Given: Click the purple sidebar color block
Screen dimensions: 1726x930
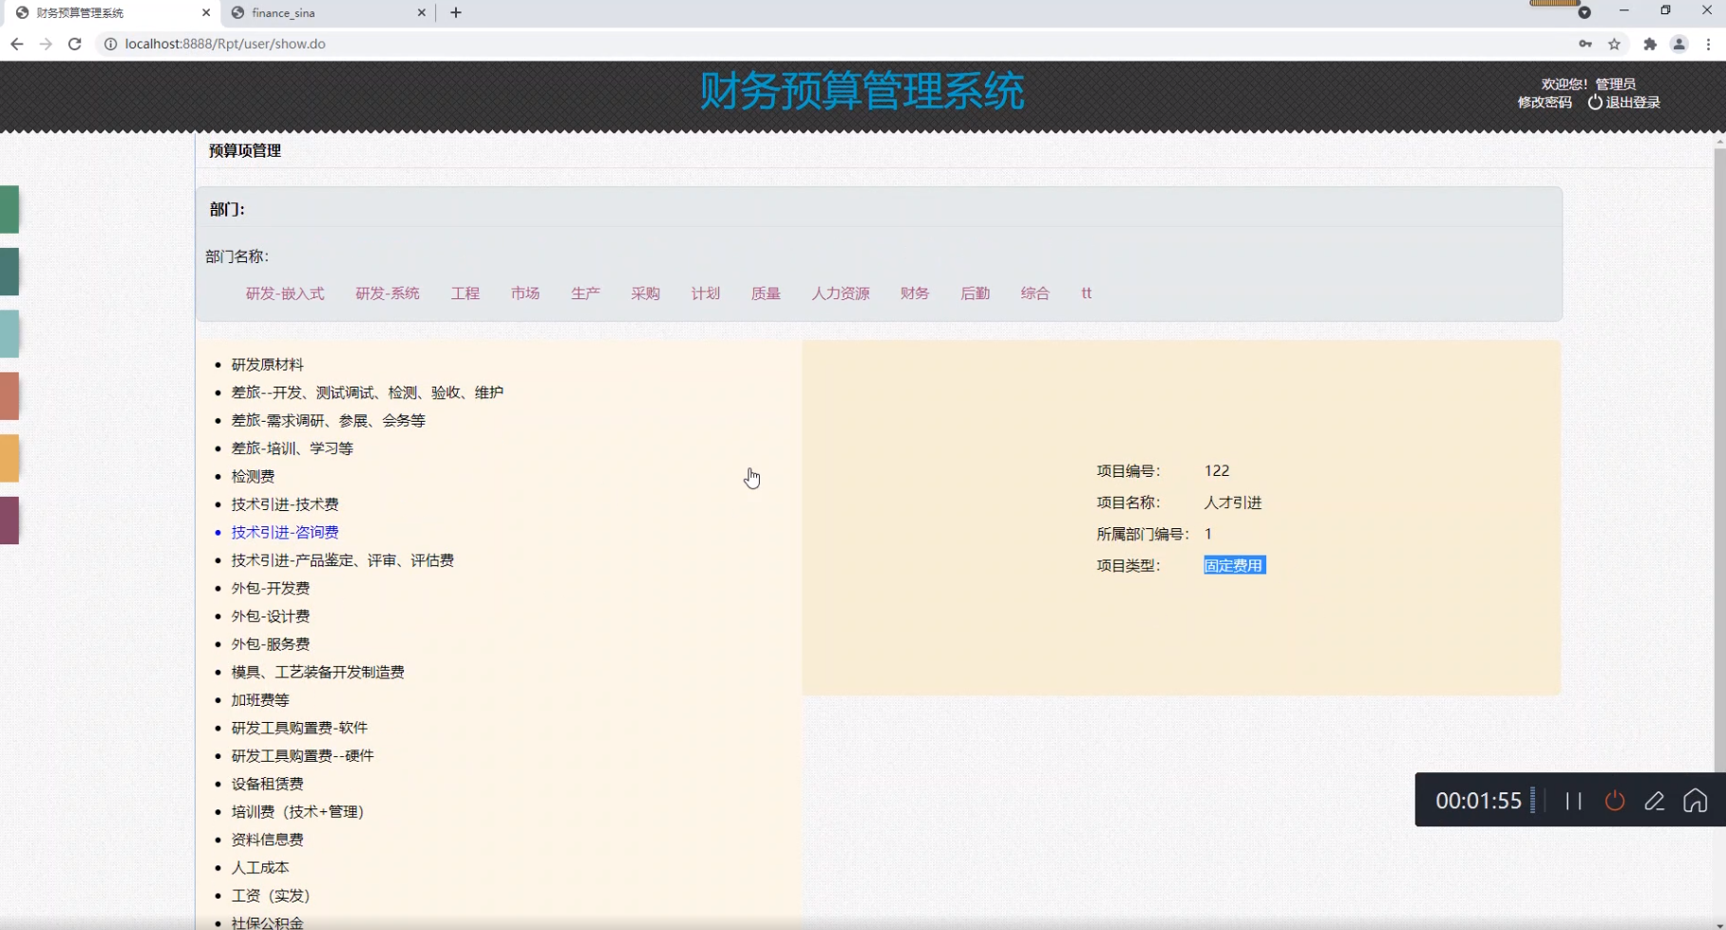Looking at the screenshot, I should click(x=9, y=521).
